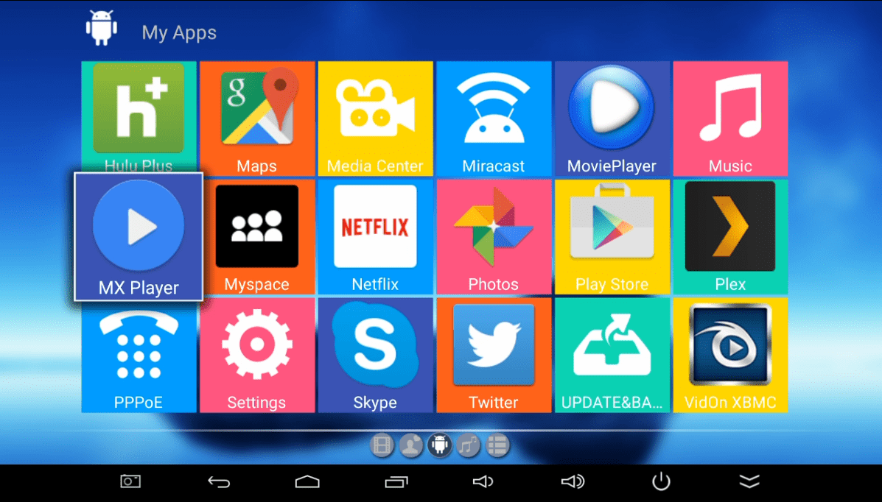Switch to the music note category
This screenshot has height=502, width=882.
point(468,446)
